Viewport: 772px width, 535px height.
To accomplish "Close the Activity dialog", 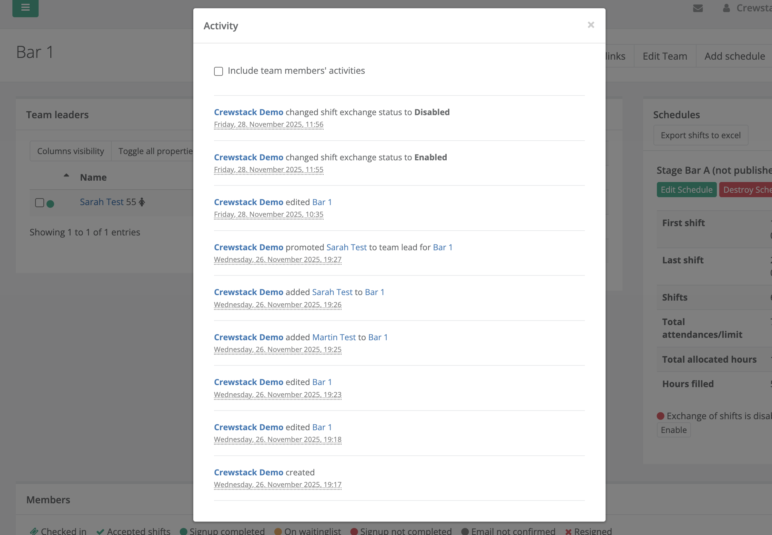I will [591, 24].
